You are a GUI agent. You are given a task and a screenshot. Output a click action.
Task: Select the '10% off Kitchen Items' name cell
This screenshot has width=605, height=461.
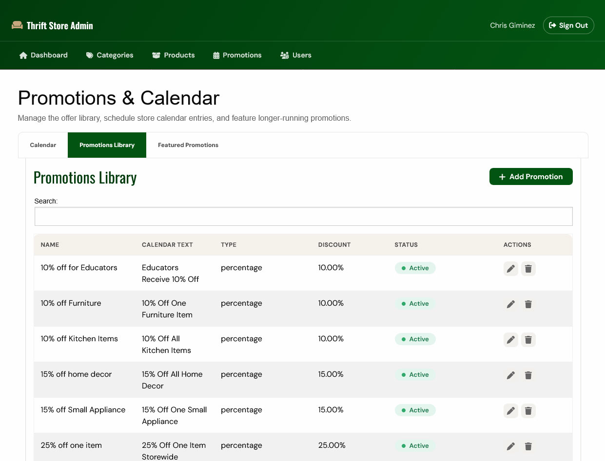click(x=79, y=339)
